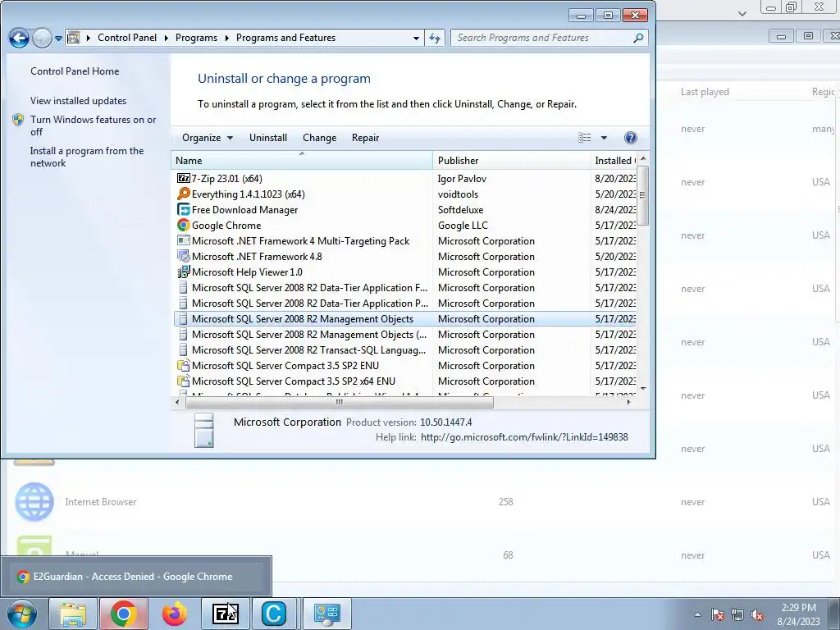840x630 pixels.
Task: Click the change view icon
Action: click(x=584, y=138)
